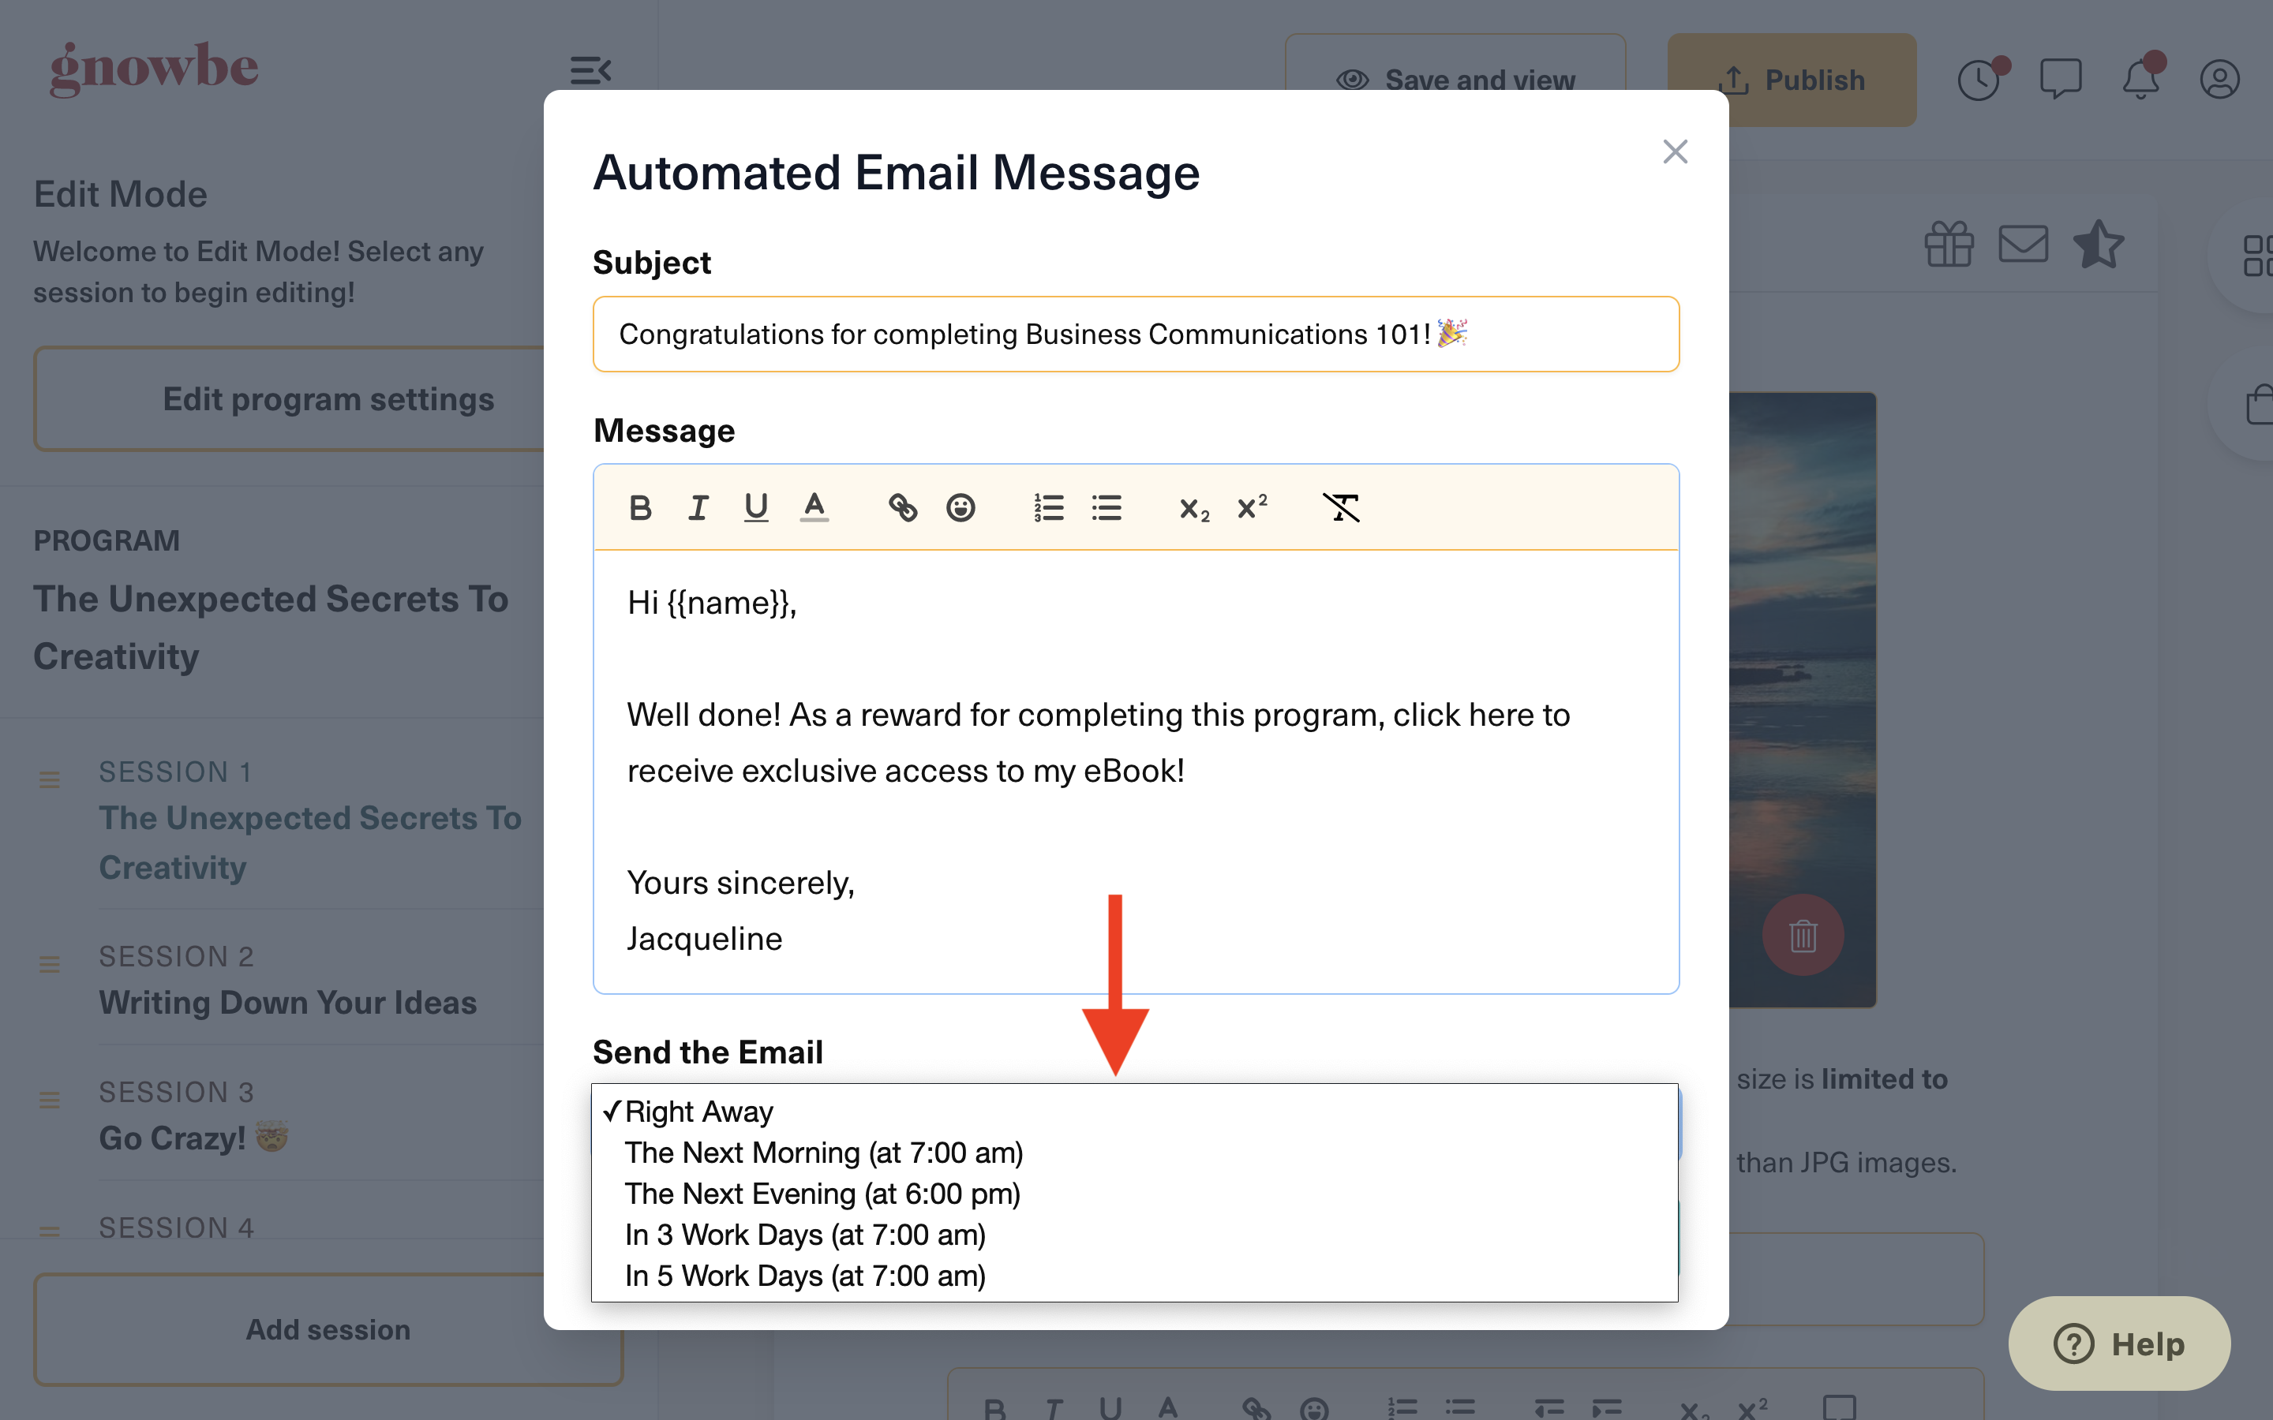2273x1420 pixels.
Task: Open the emoji picker in message toolbar
Action: pyautogui.click(x=960, y=508)
